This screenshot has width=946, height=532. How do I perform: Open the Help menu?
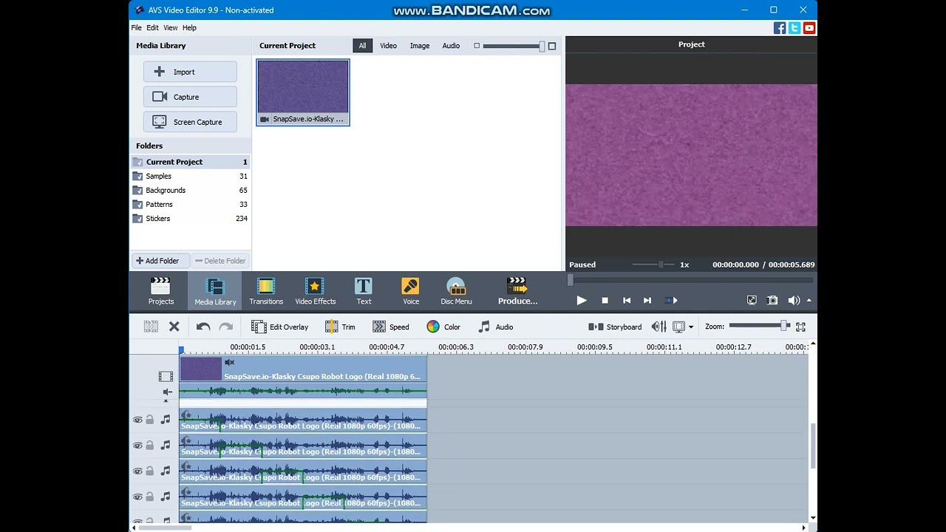click(x=189, y=27)
